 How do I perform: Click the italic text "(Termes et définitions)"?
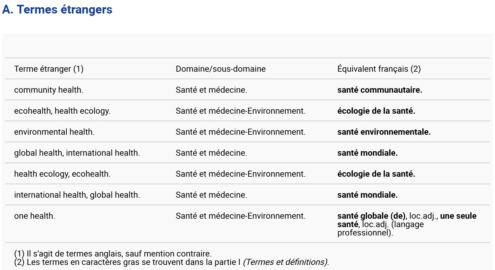pos(286,262)
